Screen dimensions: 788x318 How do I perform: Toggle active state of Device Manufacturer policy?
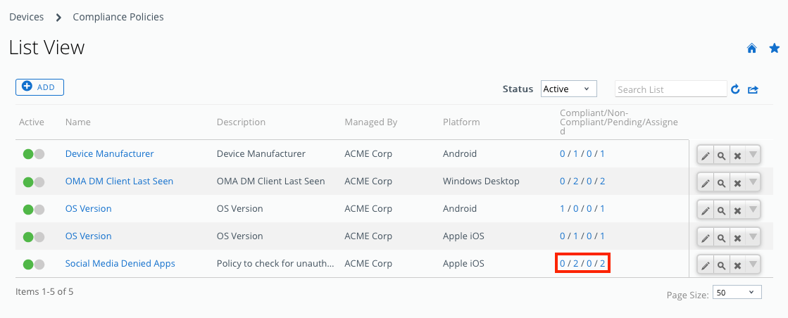tap(33, 154)
